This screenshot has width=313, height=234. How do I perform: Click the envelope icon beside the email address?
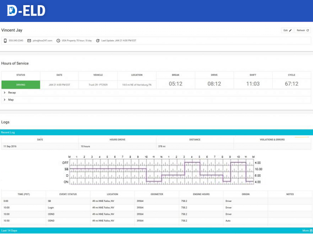tap(29, 41)
